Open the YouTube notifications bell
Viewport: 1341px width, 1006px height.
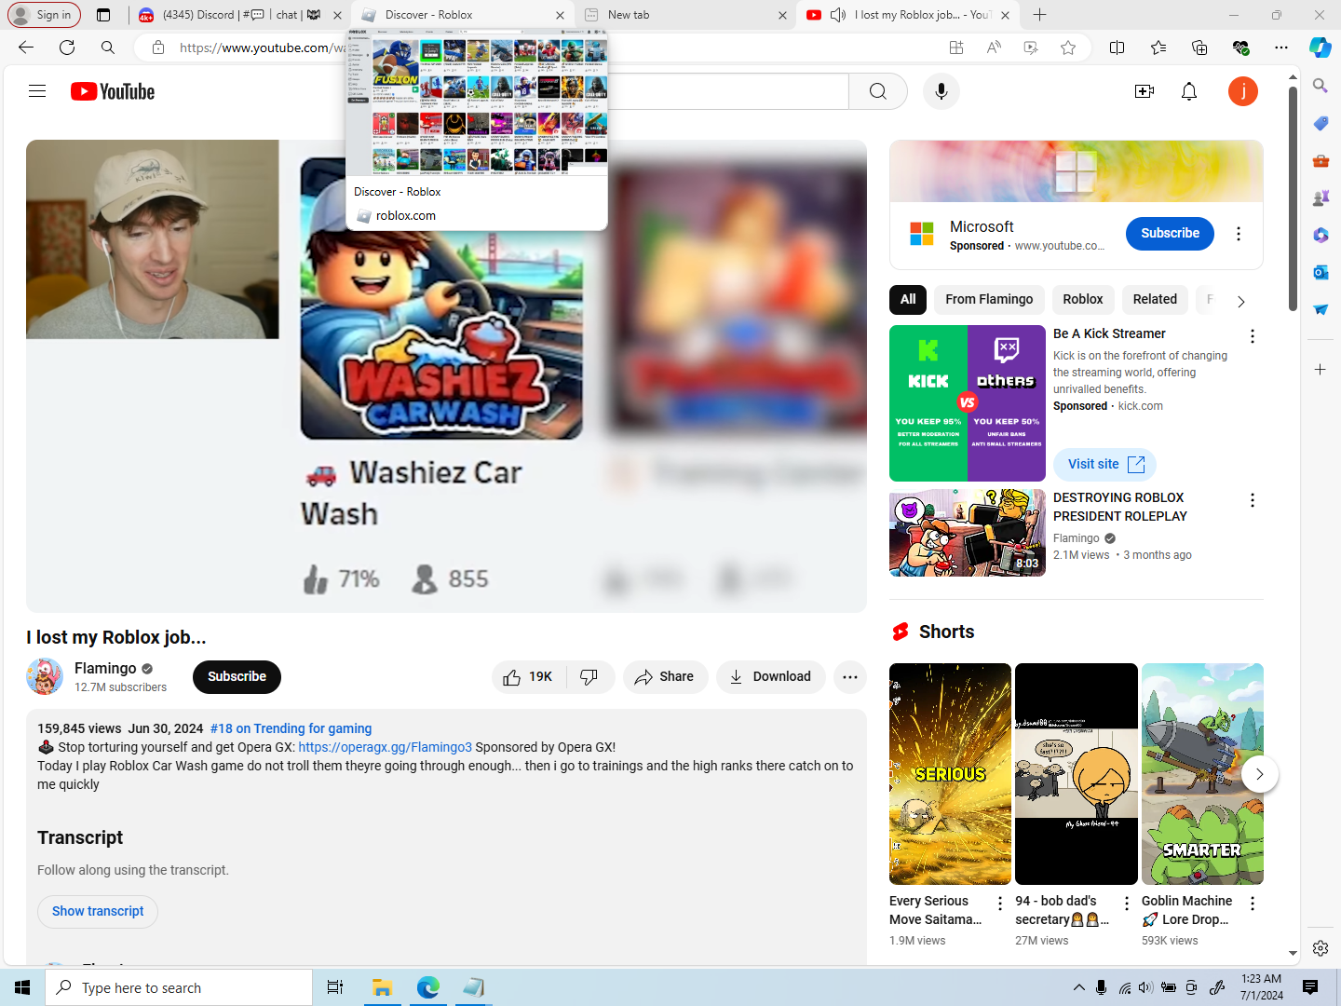tap(1189, 91)
